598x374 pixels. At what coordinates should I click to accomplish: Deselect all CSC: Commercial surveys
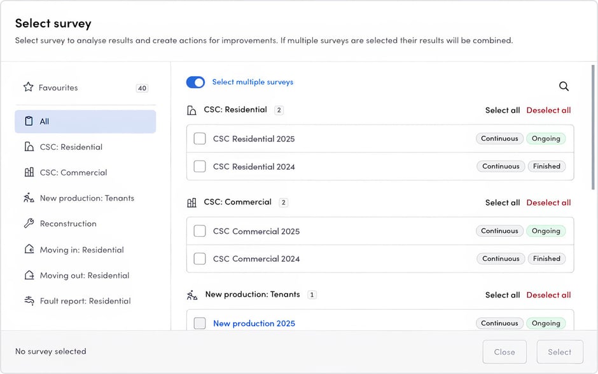pyautogui.click(x=548, y=203)
